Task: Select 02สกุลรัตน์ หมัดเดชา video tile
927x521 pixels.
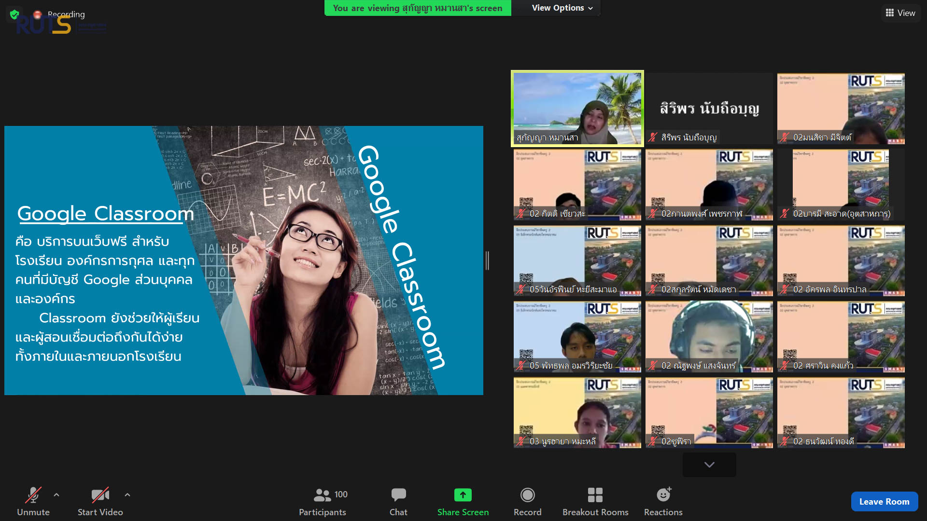Action: tap(709, 260)
